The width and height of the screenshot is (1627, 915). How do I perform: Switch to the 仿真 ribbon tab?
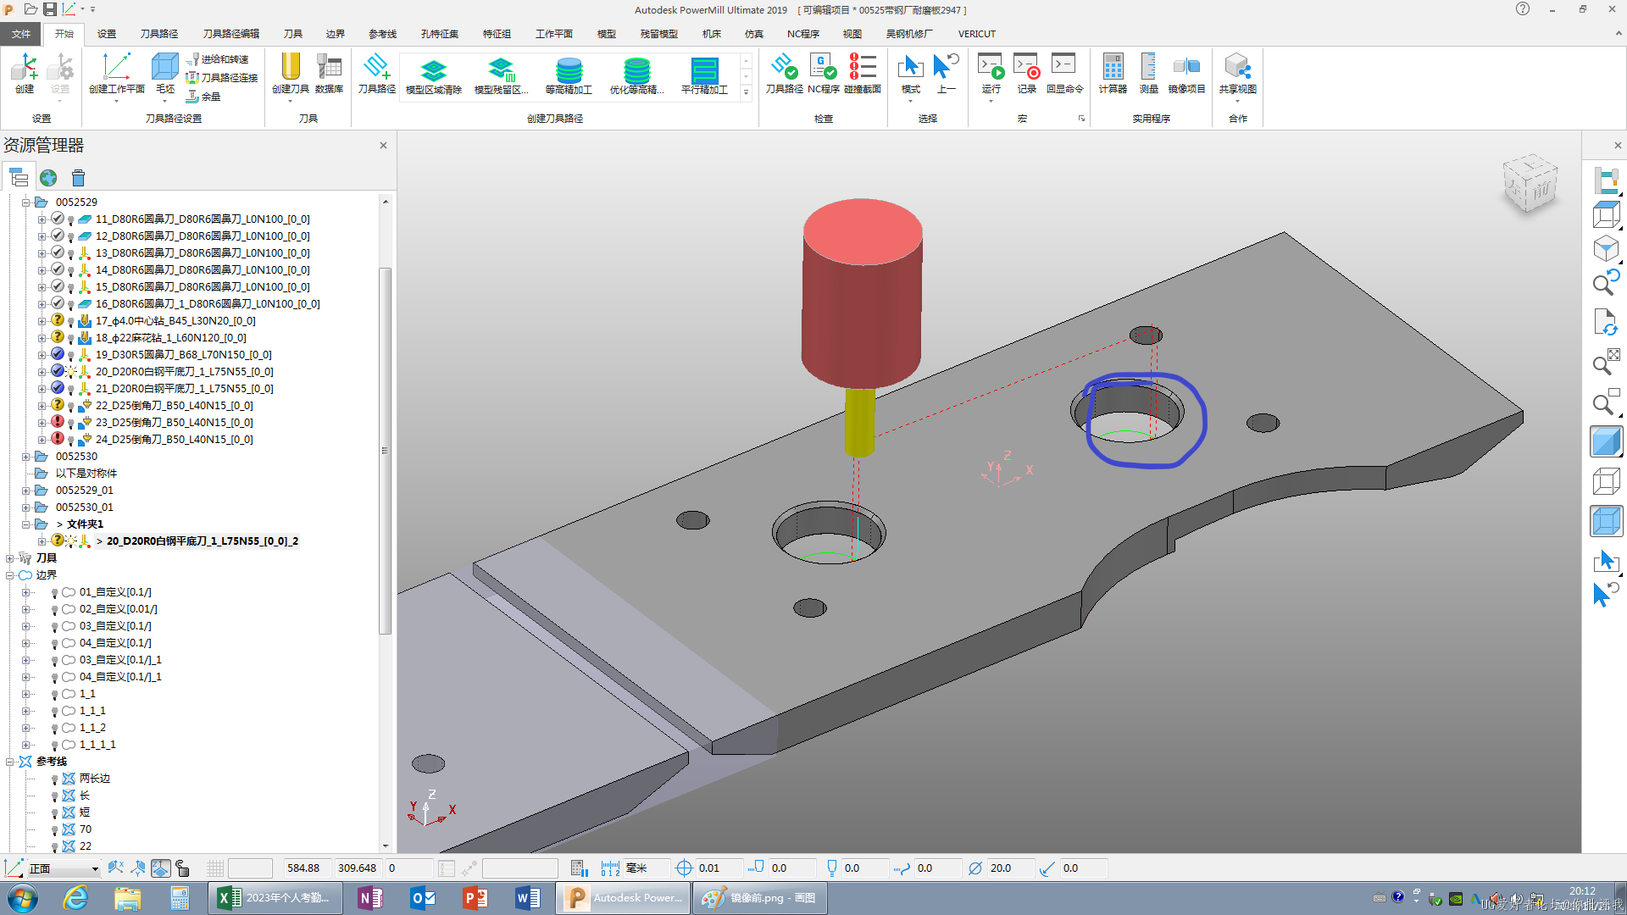point(754,34)
